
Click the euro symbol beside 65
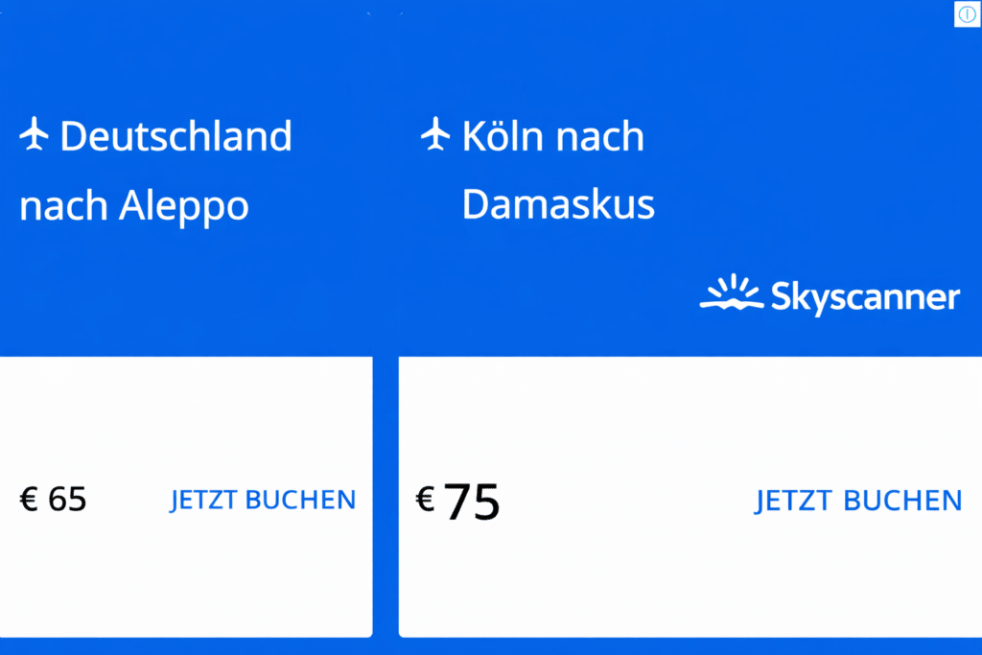(29, 499)
